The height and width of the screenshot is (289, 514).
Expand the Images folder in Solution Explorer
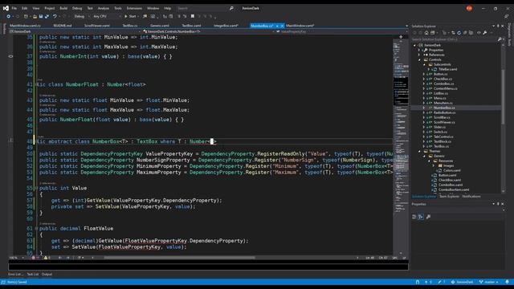(434, 165)
